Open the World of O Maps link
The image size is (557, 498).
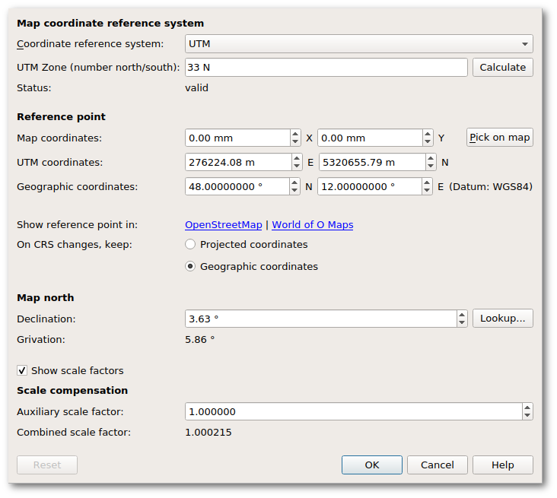coord(313,225)
